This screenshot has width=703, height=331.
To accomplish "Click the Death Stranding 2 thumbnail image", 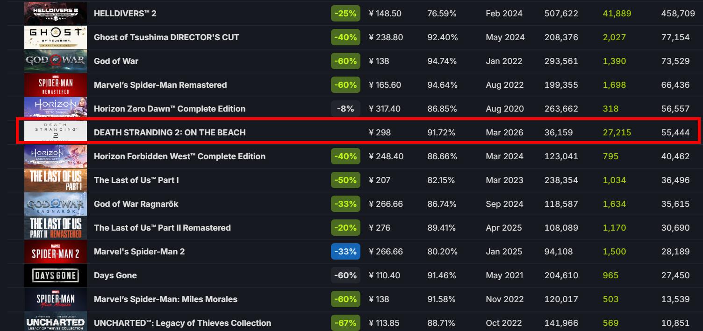I will point(56,133).
